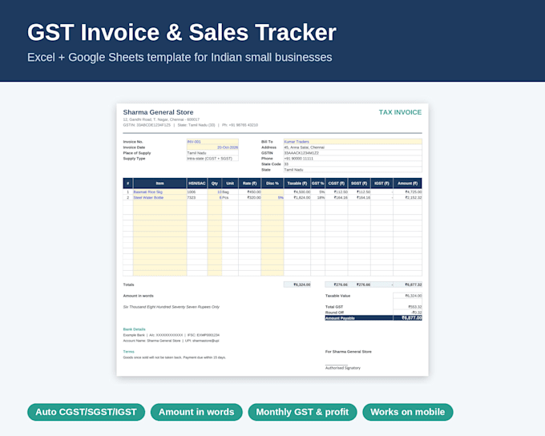545x436 pixels.
Task: Click the 'Excel + Google Sheets template' subtitle
Action: click(180, 57)
